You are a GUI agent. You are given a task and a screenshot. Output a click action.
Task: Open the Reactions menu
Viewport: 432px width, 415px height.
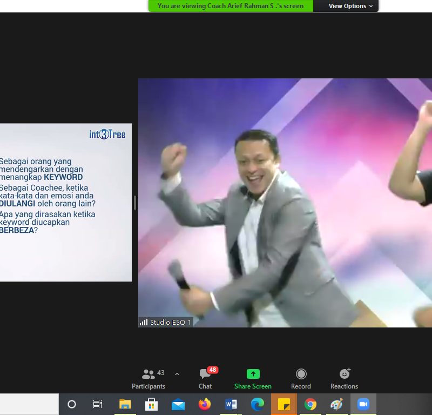point(344,378)
